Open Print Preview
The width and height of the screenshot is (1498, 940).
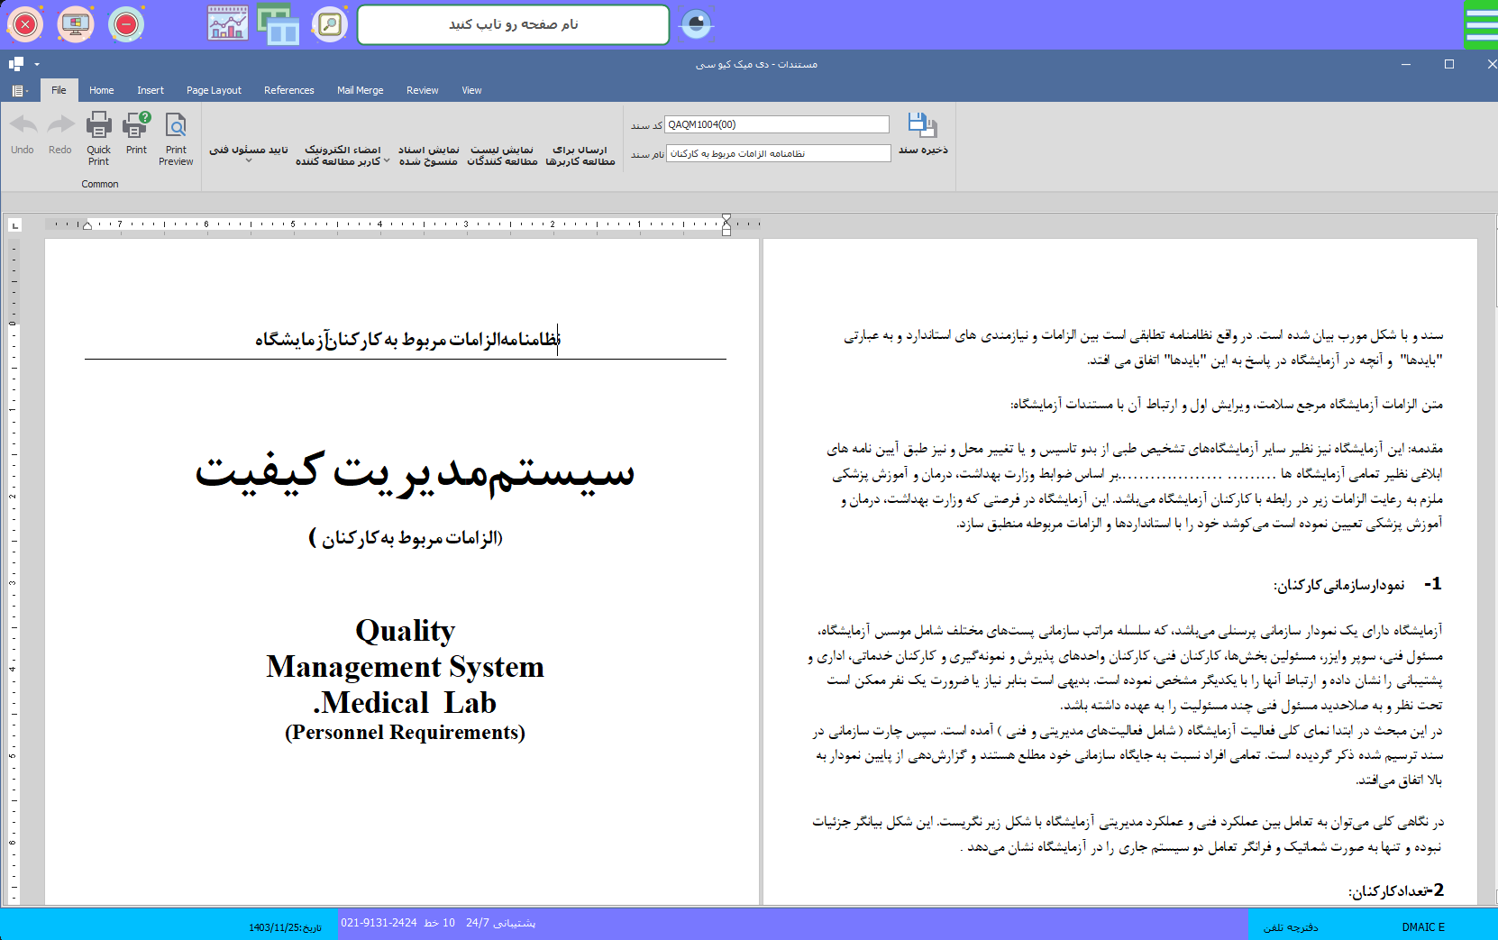(x=176, y=126)
